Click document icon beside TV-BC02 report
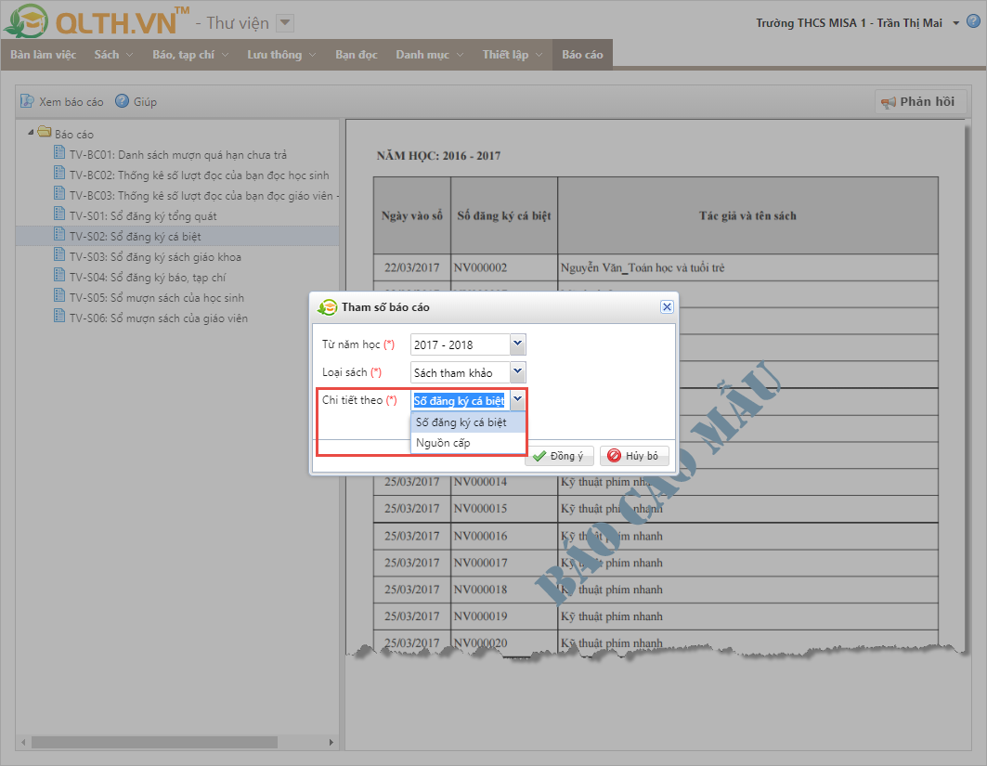Image resolution: width=987 pixels, height=766 pixels. 59,173
